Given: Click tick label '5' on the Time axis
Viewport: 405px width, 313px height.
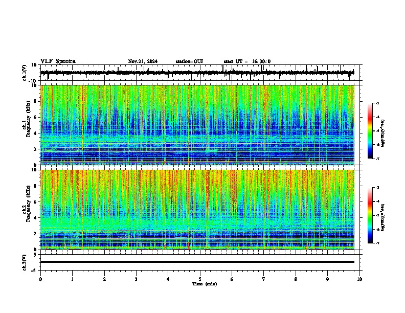Looking at the screenshot, I should coord(200,279).
